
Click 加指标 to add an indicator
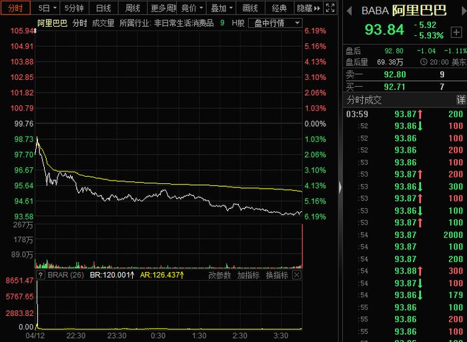coord(248,275)
